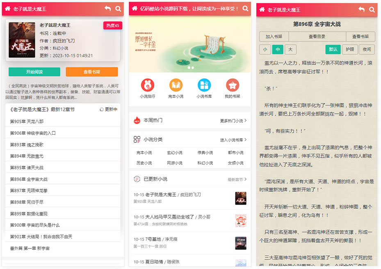This screenshot has width=381, height=269.
Task: Click search icon in middle homepage panel
Action: point(245,9)
